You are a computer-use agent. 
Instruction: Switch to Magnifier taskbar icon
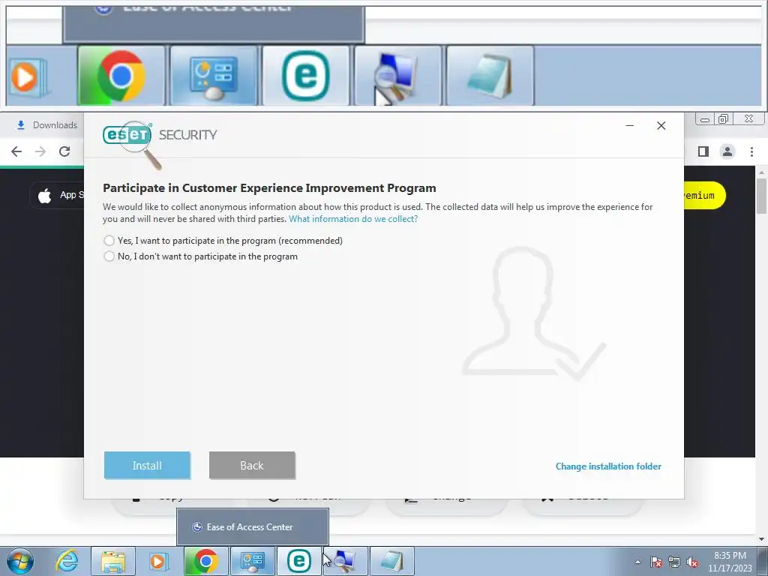click(x=345, y=561)
